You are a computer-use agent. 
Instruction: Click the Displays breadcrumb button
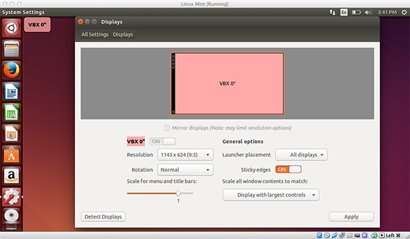pos(122,35)
